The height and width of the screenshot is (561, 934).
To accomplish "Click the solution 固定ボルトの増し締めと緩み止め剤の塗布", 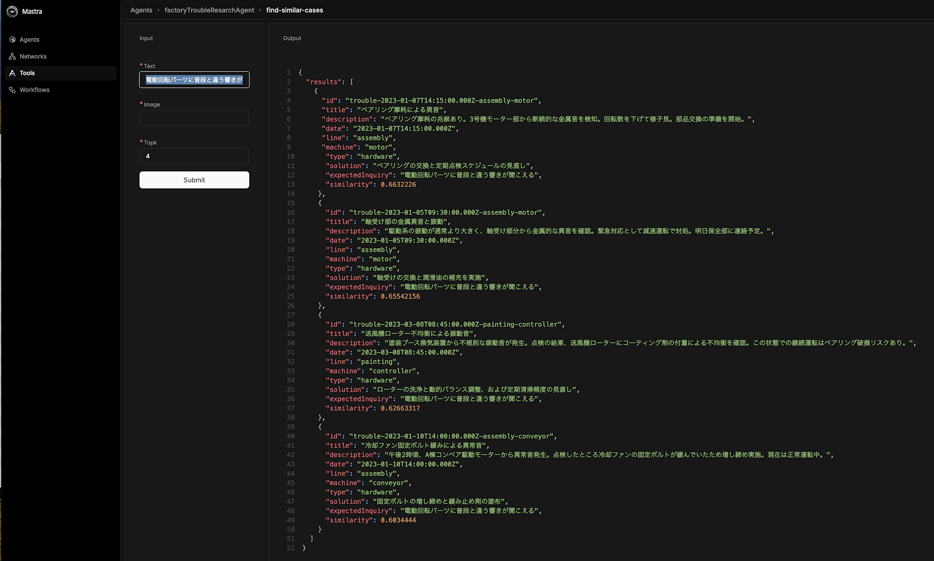I will pyautogui.click(x=440, y=502).
